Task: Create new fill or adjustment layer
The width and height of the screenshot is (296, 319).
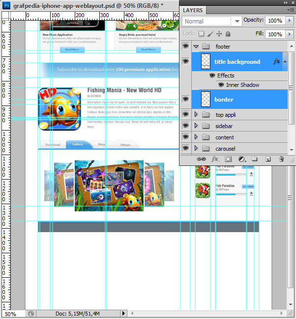Action: point(242,159)
